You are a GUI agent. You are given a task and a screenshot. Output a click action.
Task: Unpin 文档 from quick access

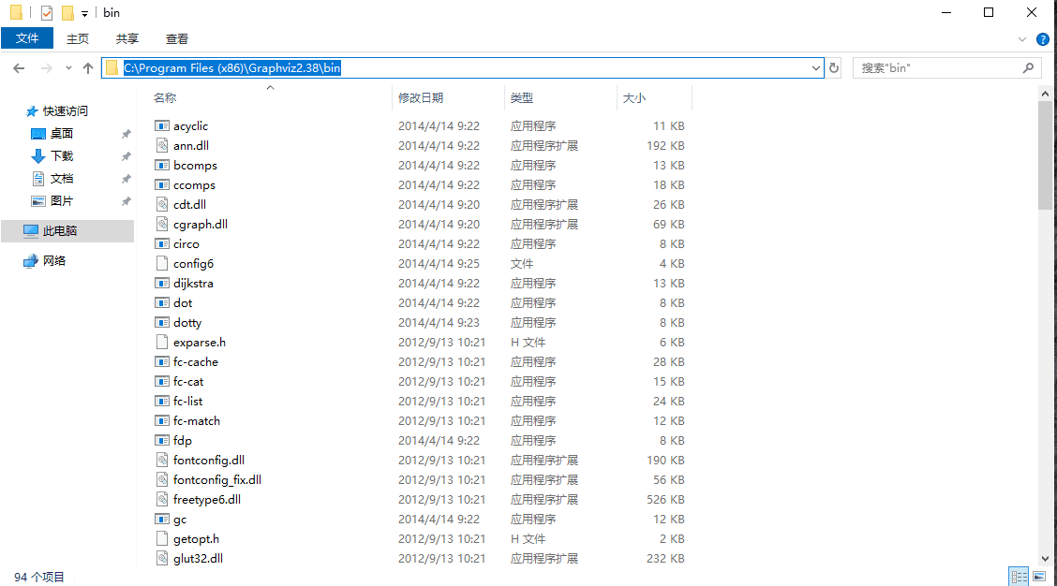tap(127, 179)
